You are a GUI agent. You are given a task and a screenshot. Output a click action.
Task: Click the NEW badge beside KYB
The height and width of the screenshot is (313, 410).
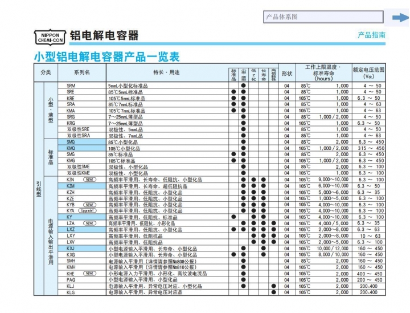(90, 205)
